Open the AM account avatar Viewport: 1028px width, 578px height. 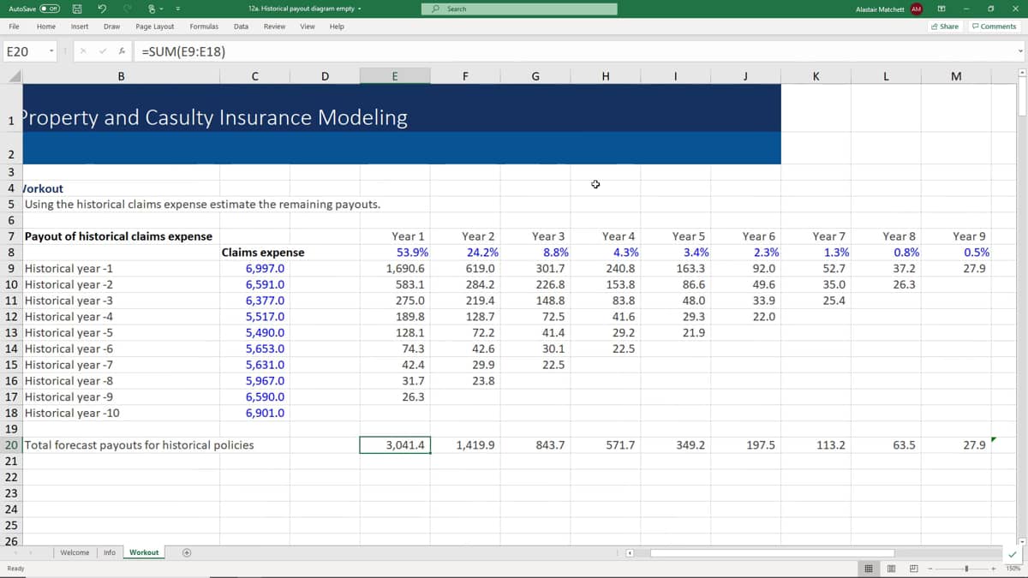click(x=916, y=9)
